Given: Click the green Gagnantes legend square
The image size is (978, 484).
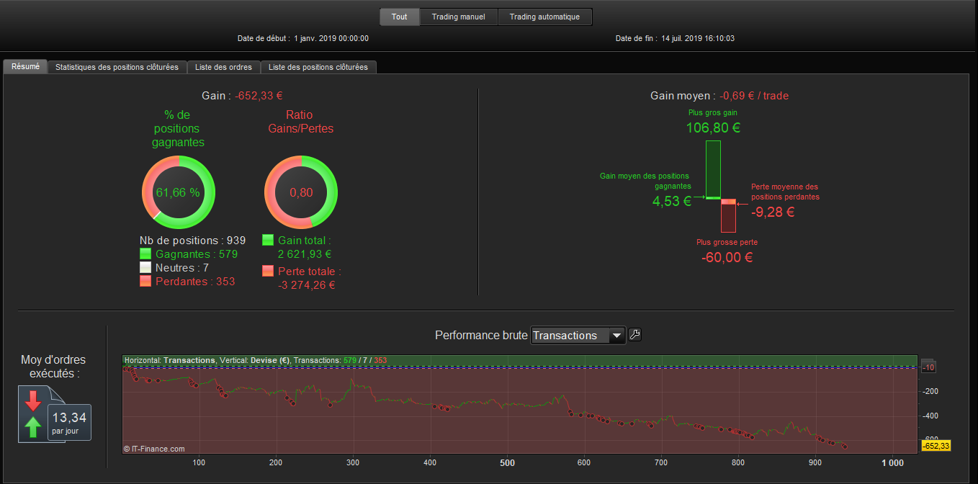Looking at the screenshot, I should click(145, 254).
